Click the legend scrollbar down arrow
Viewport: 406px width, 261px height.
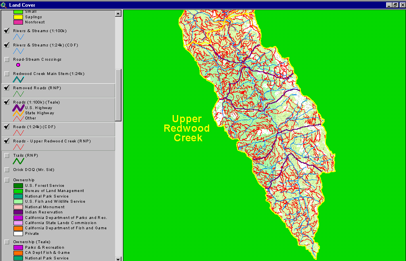click(118, 259)
